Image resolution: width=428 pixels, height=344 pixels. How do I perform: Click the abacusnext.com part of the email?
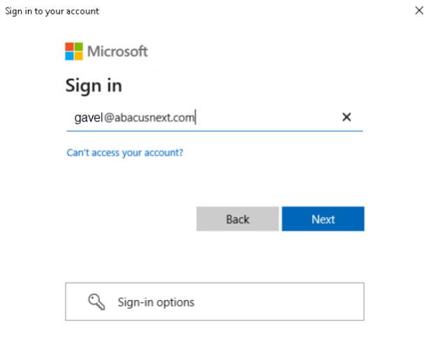coord(154,118)
